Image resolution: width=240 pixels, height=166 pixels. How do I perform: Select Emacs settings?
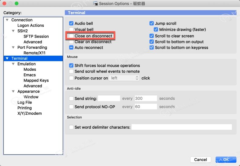pos(30,75)
